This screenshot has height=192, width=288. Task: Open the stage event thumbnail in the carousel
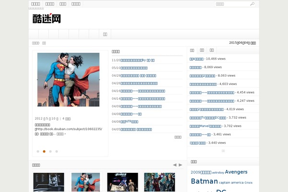click(x=122, y=182)
